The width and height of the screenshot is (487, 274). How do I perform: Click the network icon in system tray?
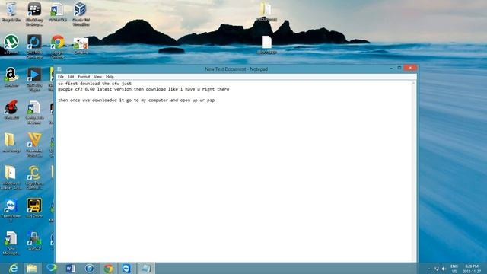tap(436, 269)
